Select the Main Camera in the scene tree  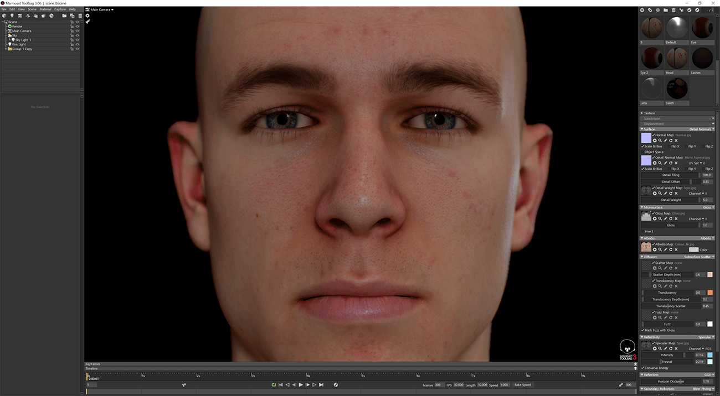coord(22,31)
